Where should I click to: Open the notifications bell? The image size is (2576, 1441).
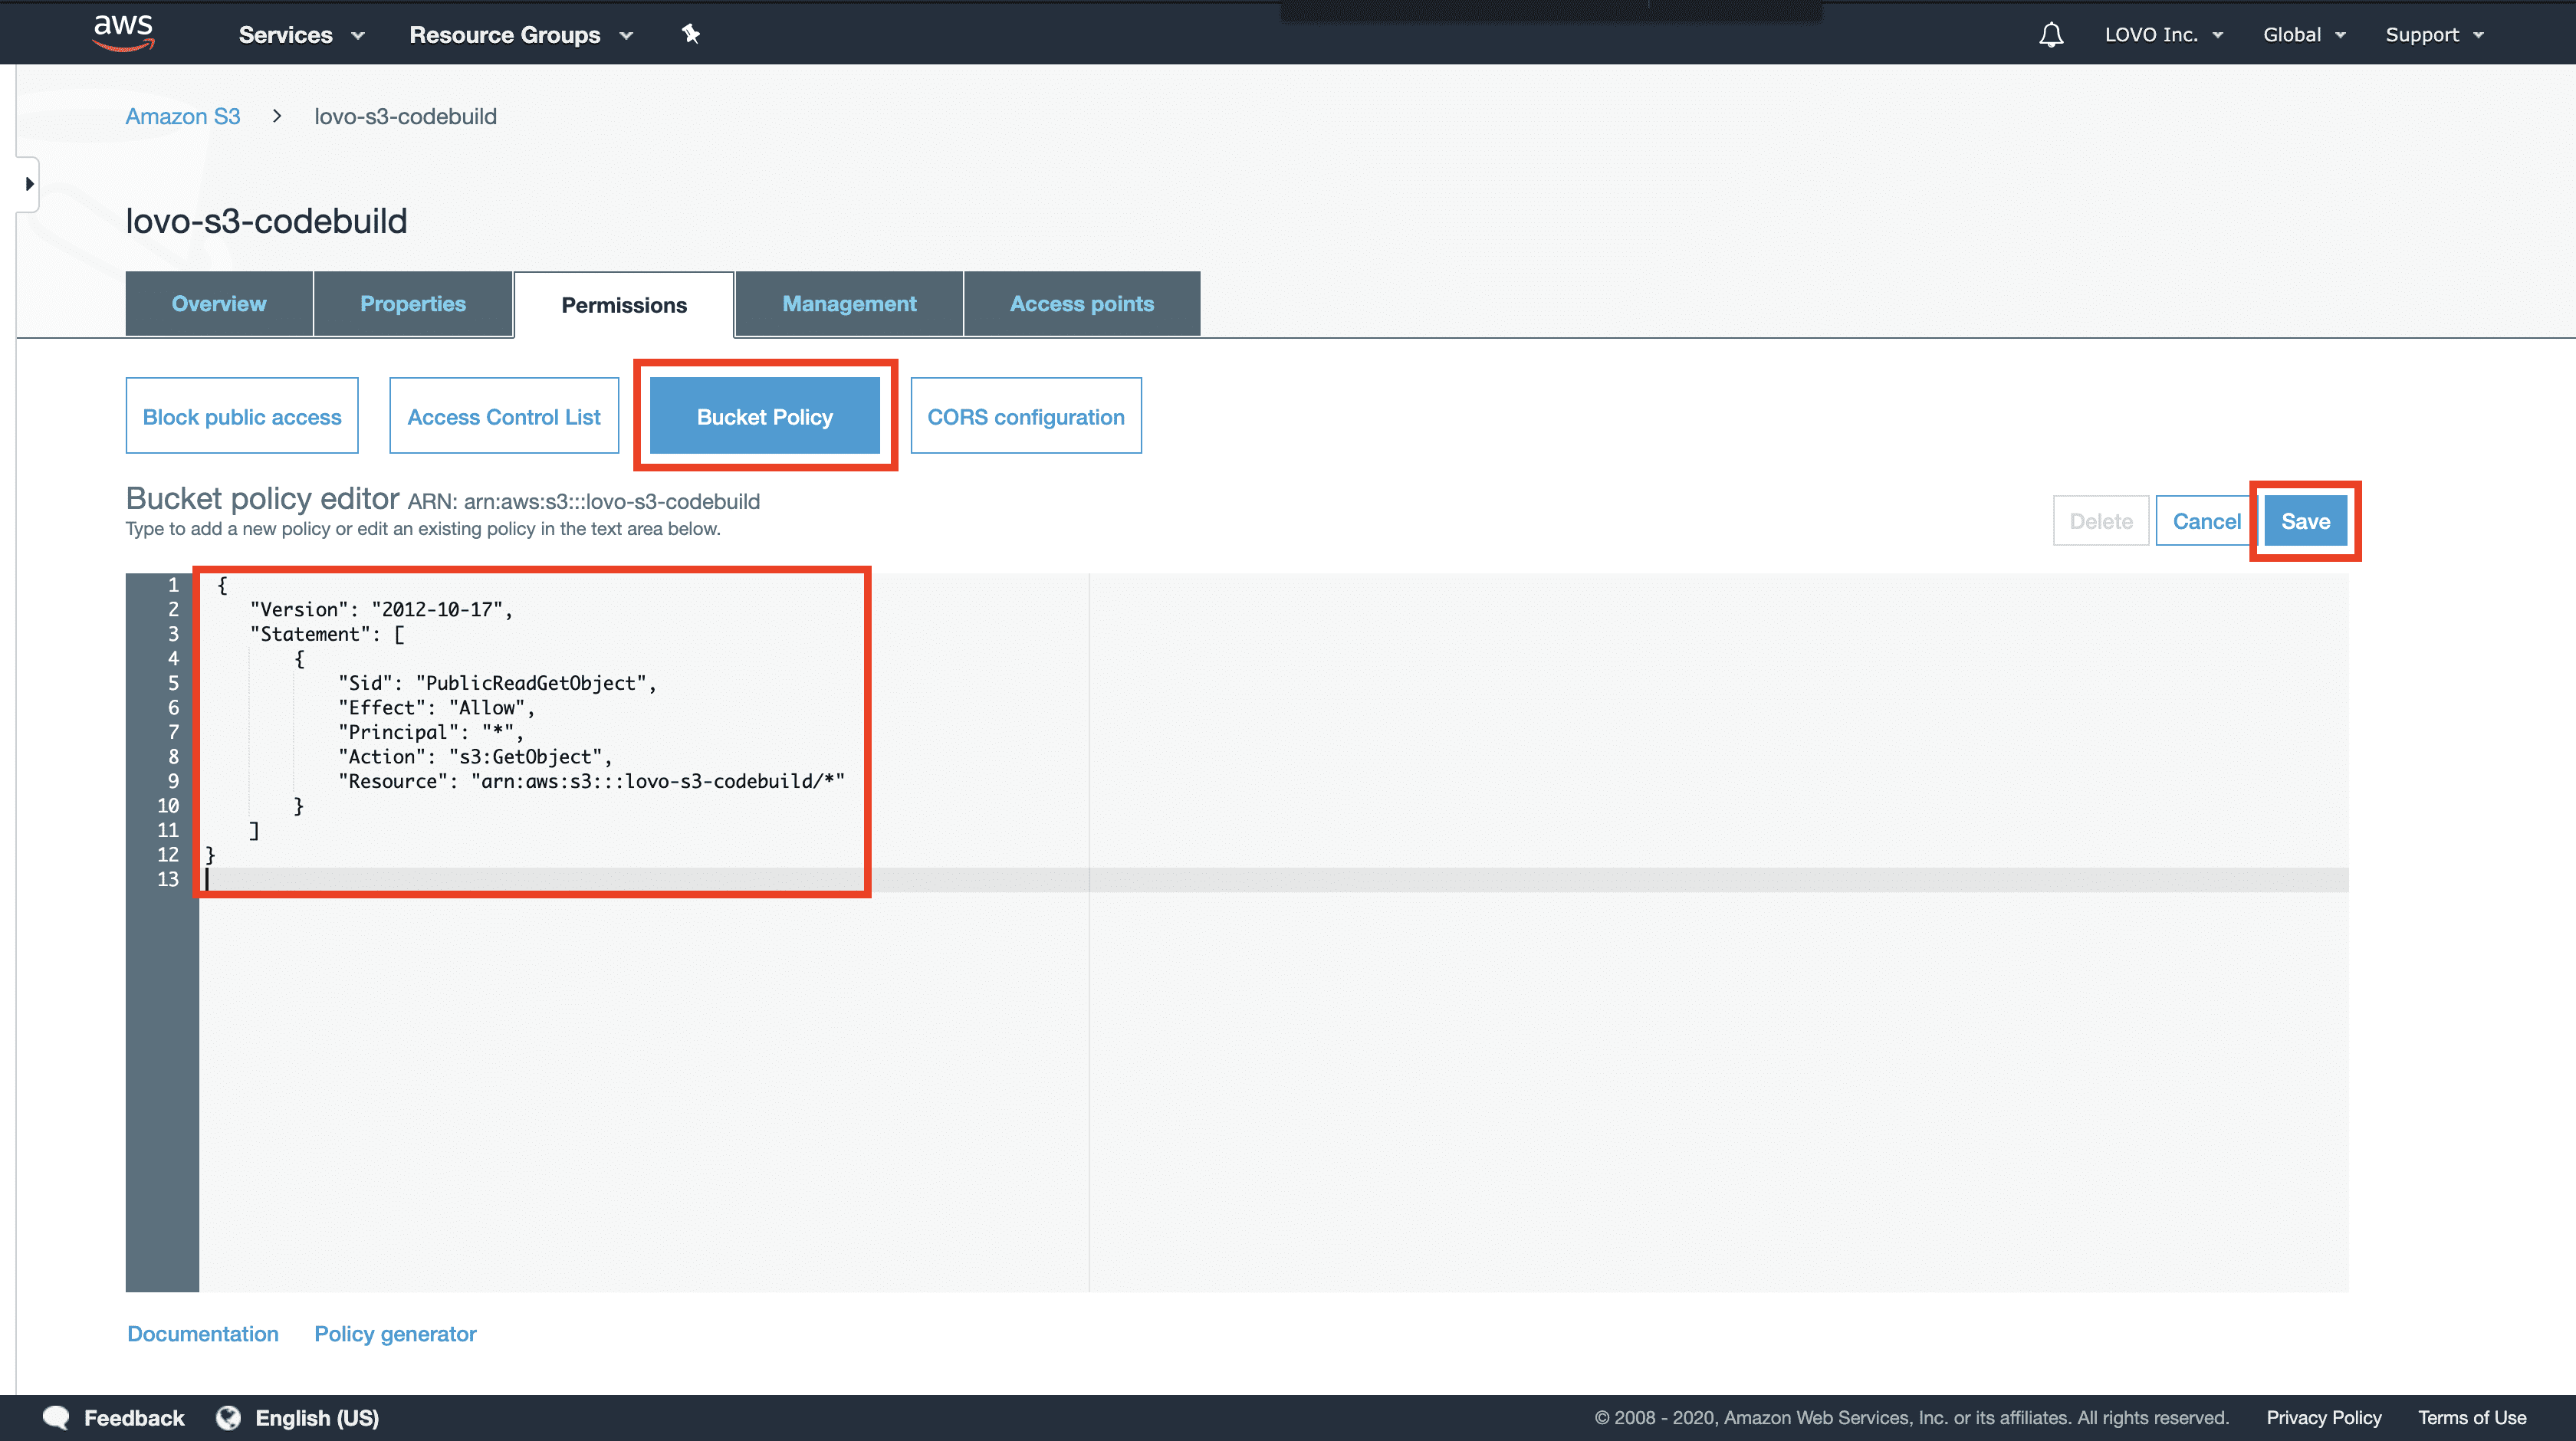point(2051,35)
